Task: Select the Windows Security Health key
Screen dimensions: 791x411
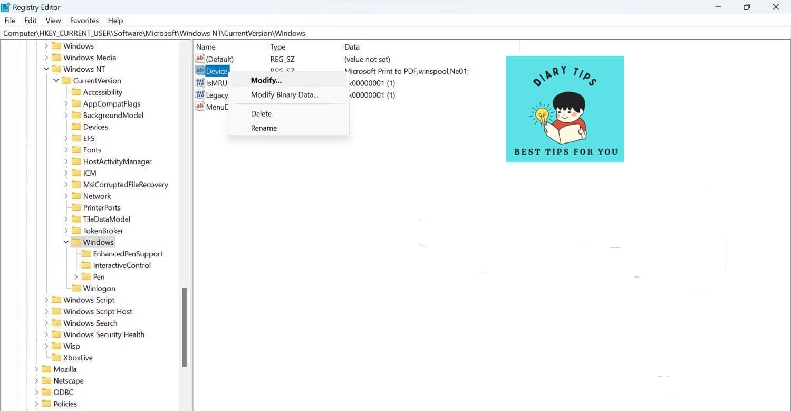Action: [x=104, y=334]
